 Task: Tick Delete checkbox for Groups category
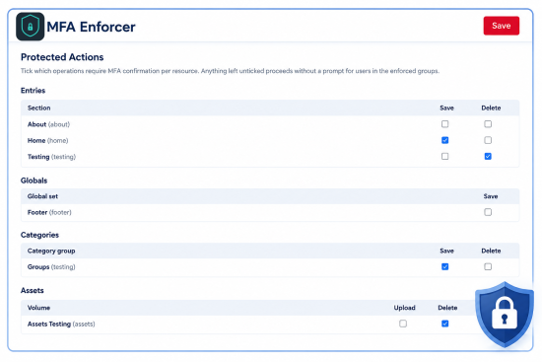[x=488, y=267]
